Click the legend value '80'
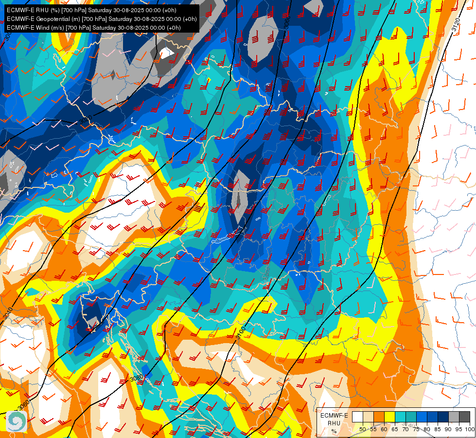Screen dimensions: 476x438 click(427, 430)
